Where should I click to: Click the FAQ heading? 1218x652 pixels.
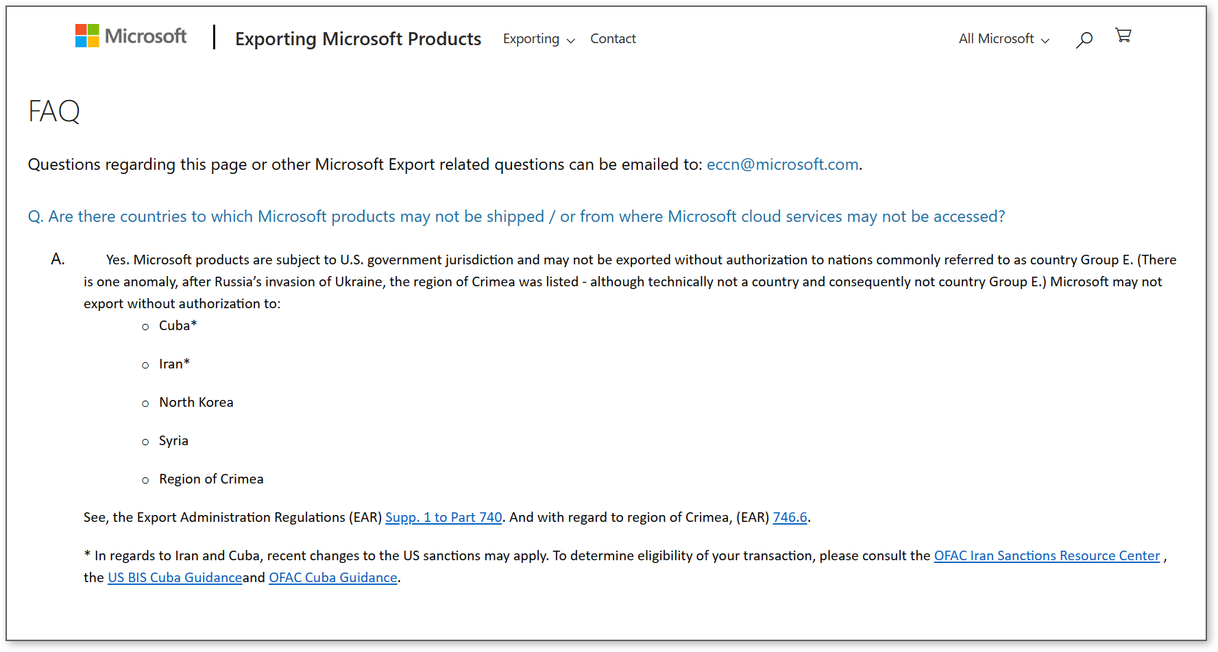click(54, 112)
